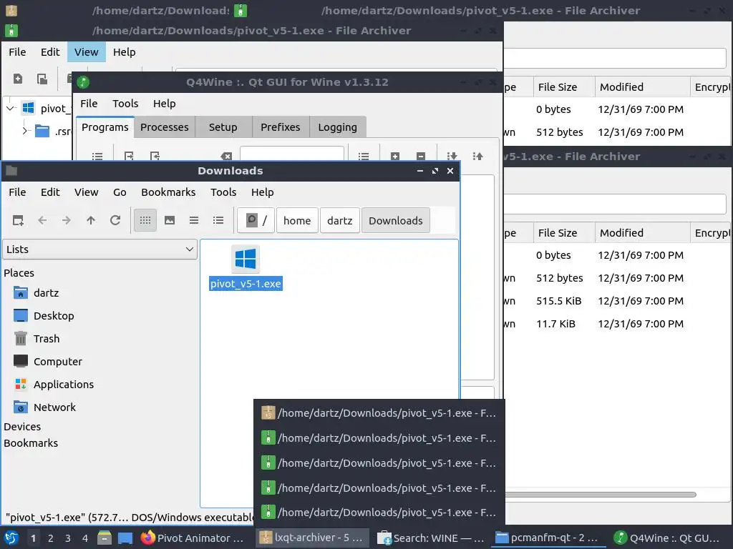This screenshot has width=733, height=549.
Task: Open Go menu in Downloads window
Action: click(120, 192)
